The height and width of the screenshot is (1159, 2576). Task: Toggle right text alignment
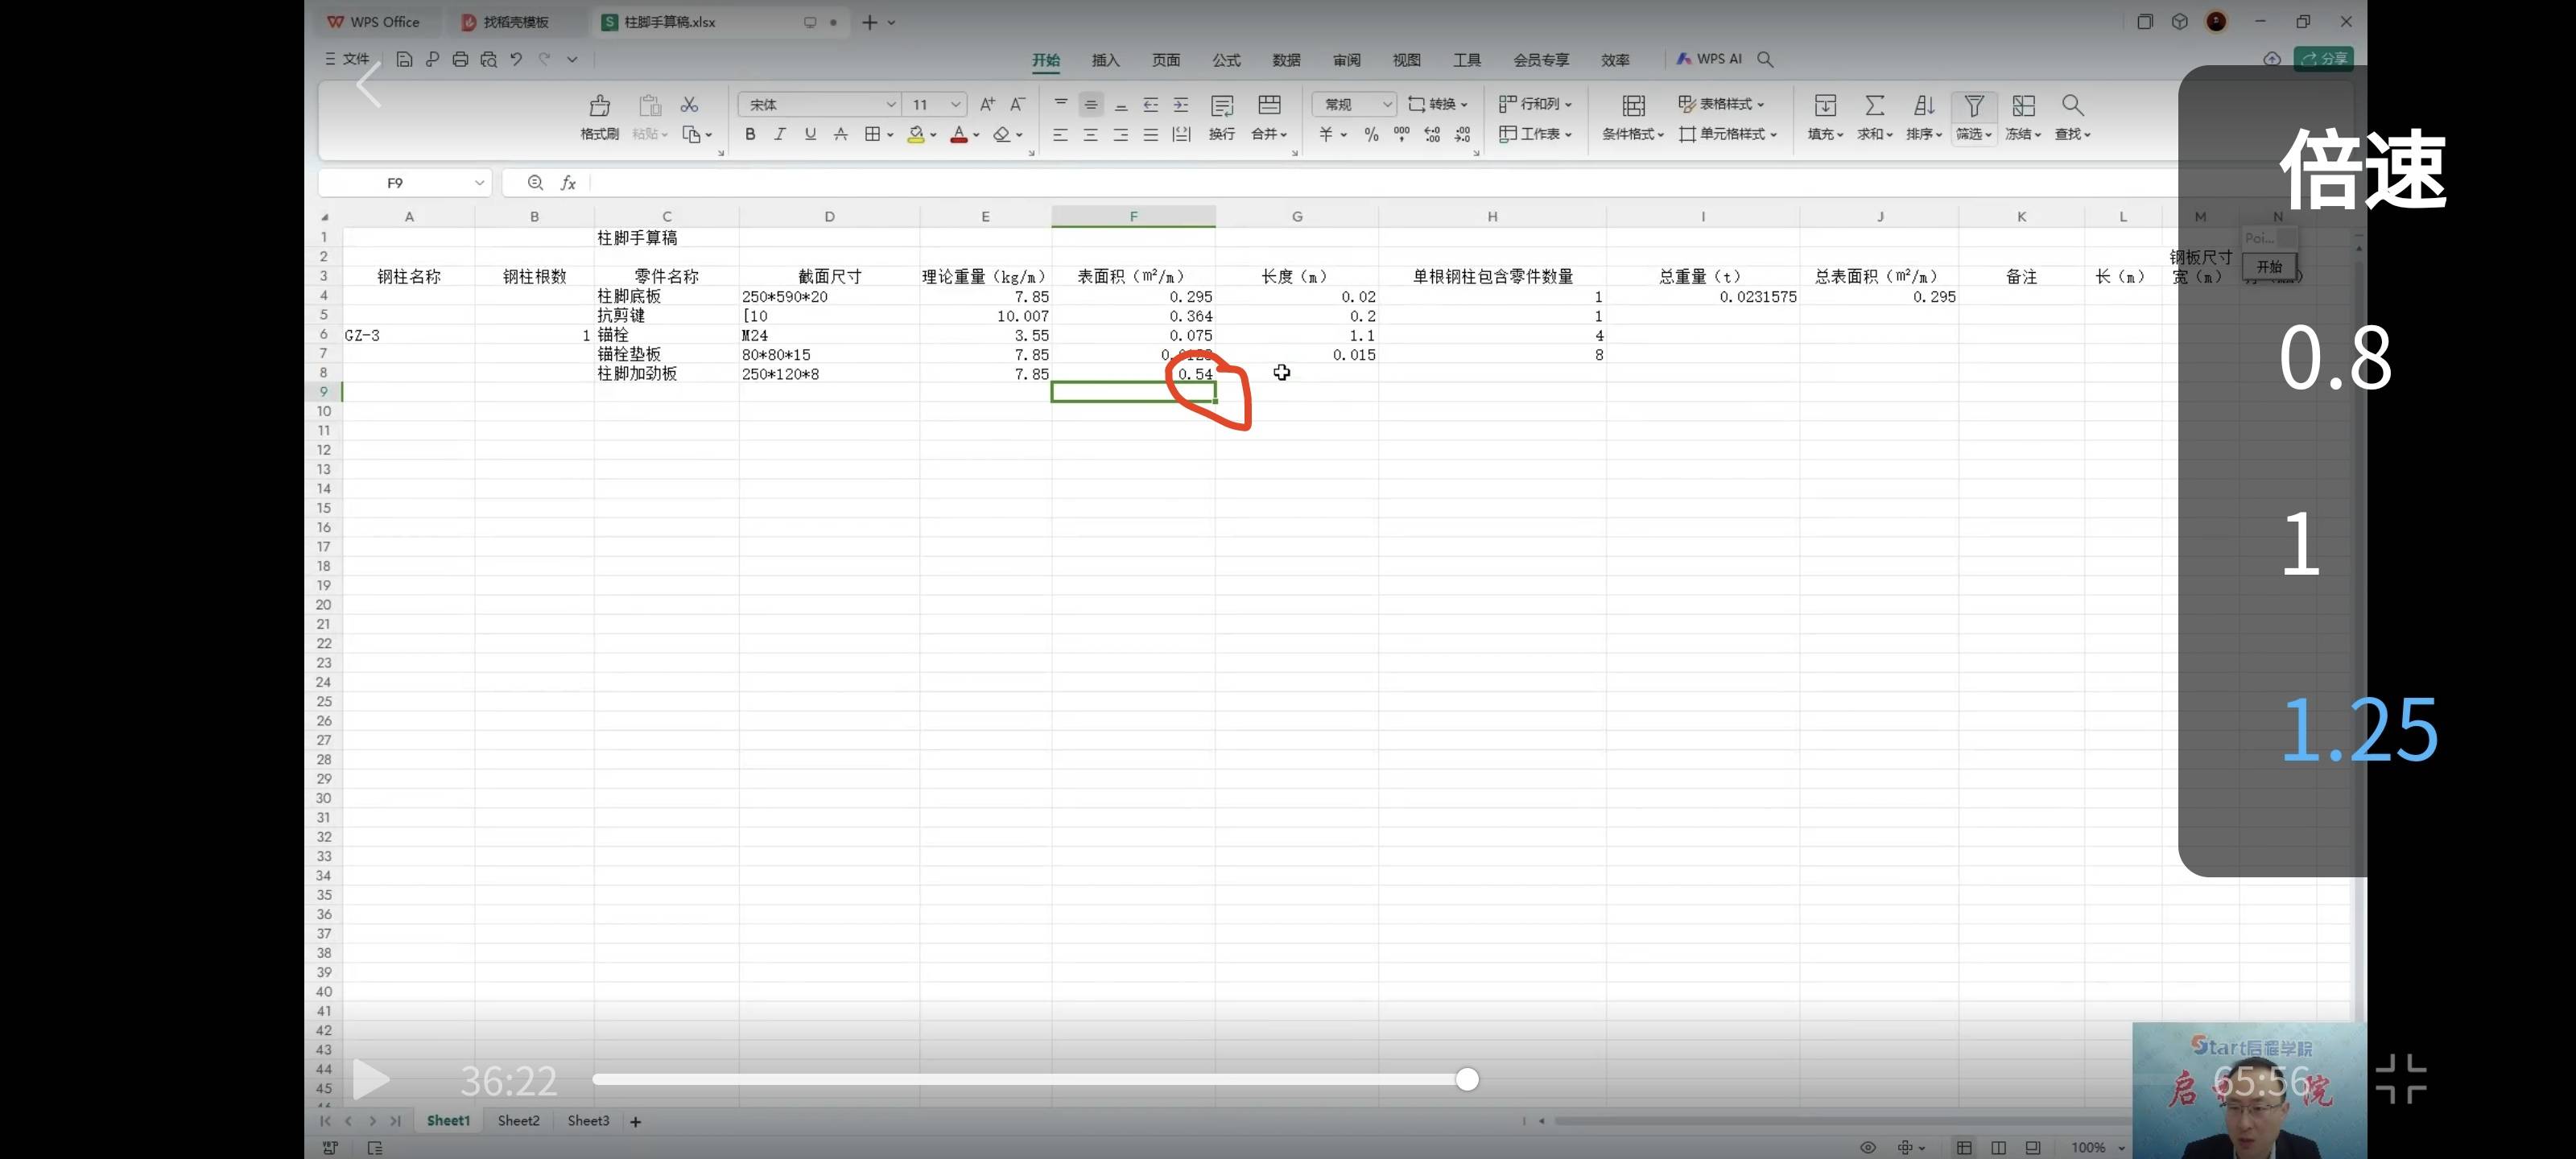pos(1121,134)
